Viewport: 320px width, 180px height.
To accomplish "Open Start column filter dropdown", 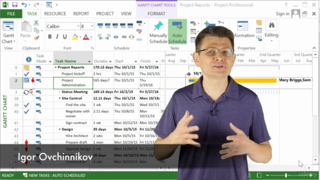I will pyautogui.click(x=135, y=61).
